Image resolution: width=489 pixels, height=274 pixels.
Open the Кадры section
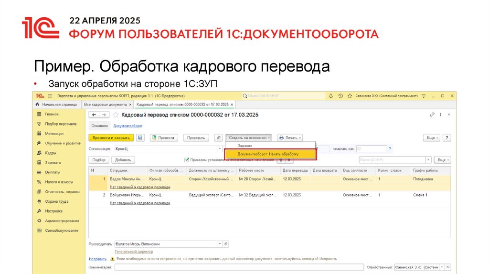[x=51, y=153]
